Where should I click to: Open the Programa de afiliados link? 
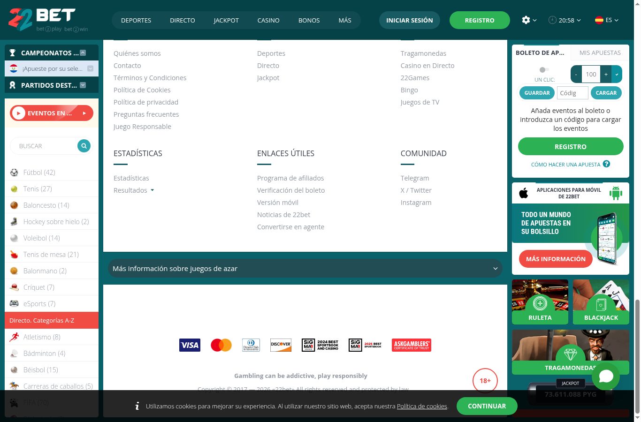(290, 178)
